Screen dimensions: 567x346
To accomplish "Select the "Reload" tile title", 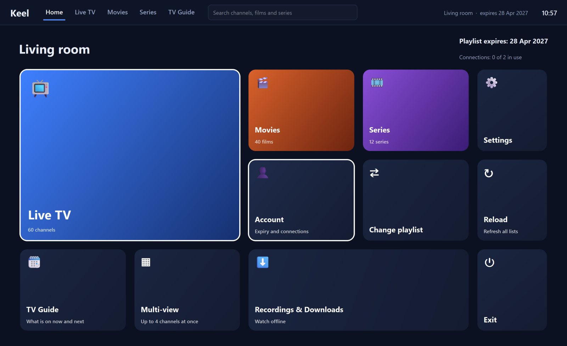I will pyautogui.click(x=495, y=220).
